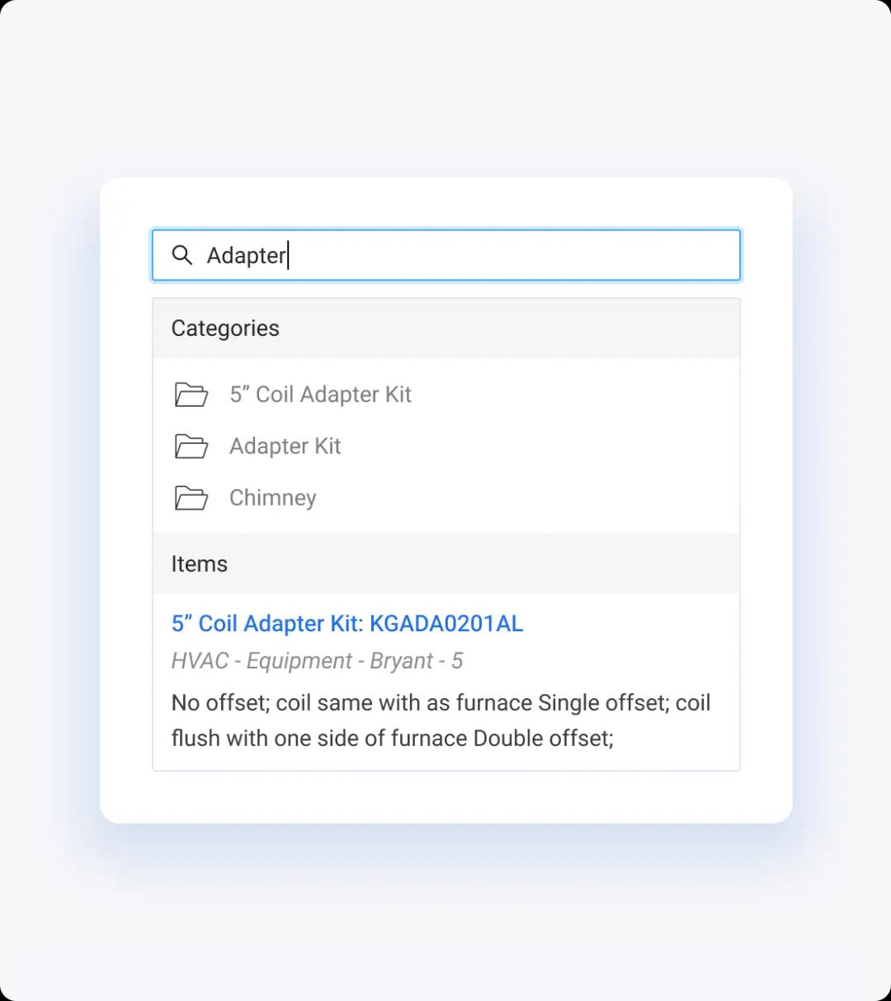
Task: Select the 5” Coil Adapter Kit category label
Action: click(320, 394)
